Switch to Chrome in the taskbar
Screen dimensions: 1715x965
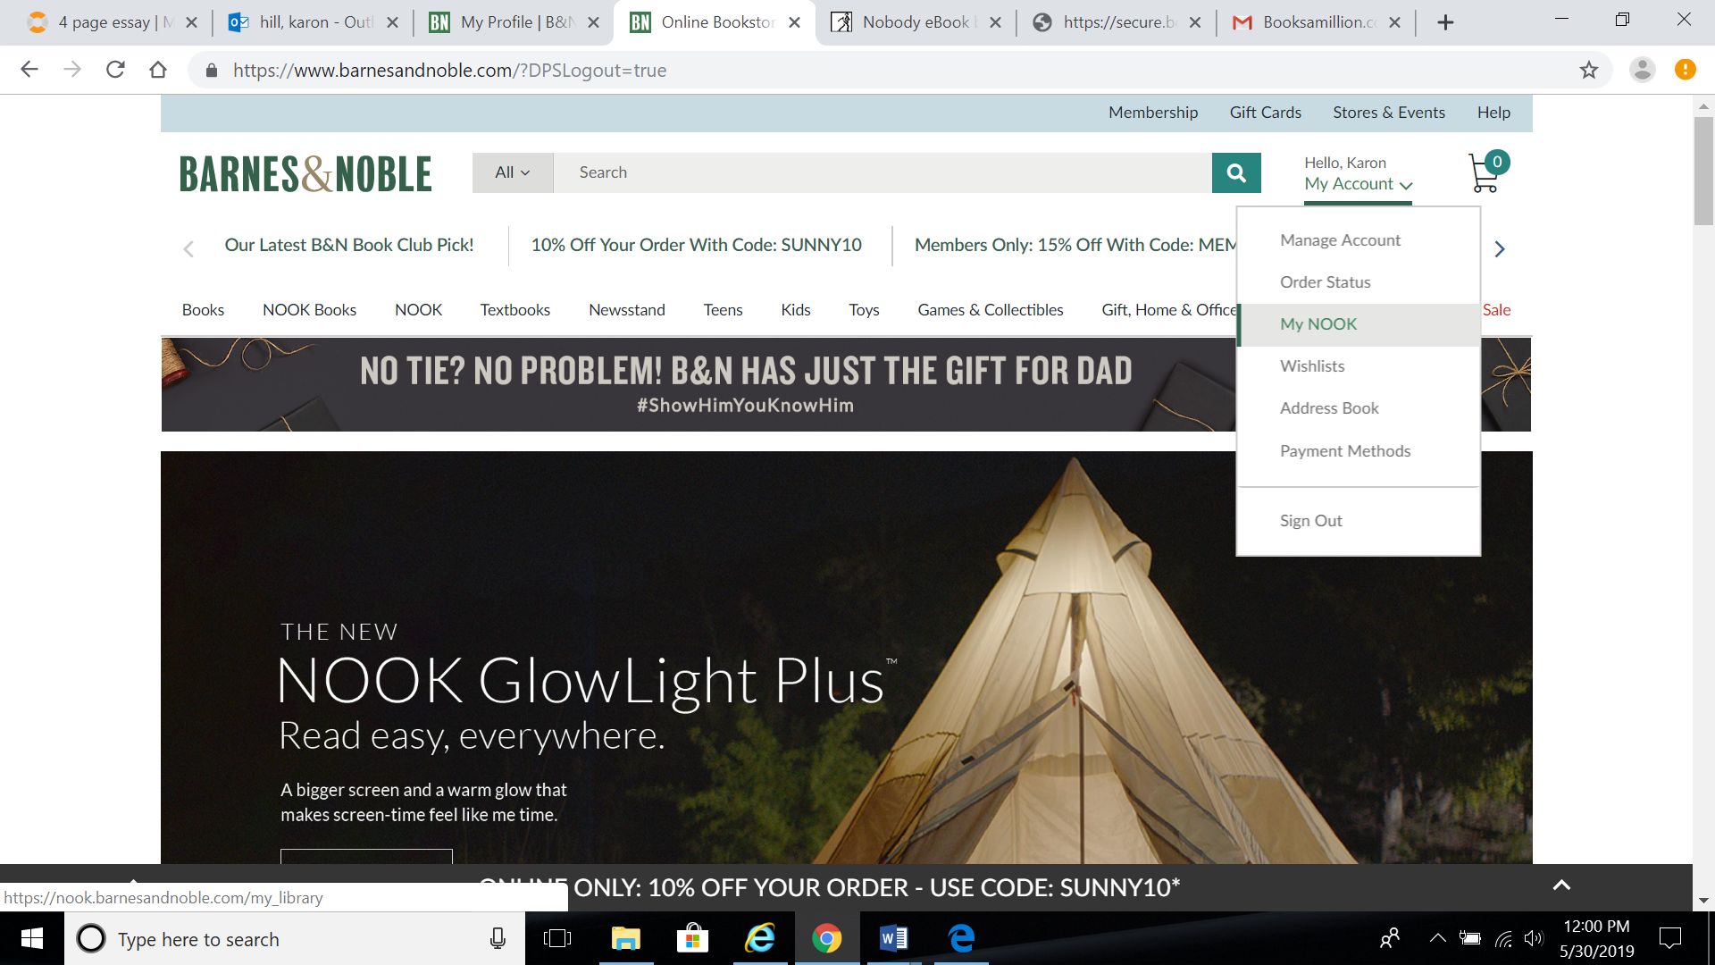827,938
